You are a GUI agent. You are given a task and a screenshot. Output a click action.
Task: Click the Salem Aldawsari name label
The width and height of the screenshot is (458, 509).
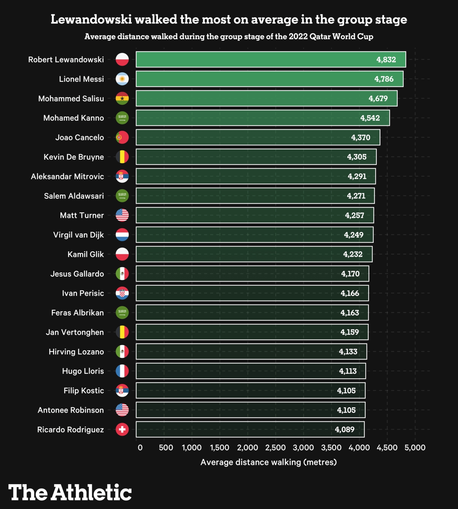74,196
